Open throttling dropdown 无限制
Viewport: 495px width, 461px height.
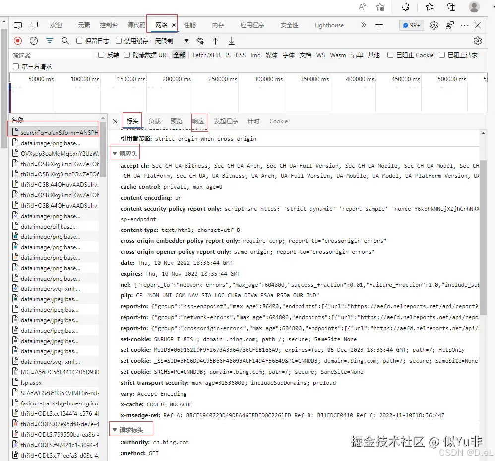pos(172,41)
